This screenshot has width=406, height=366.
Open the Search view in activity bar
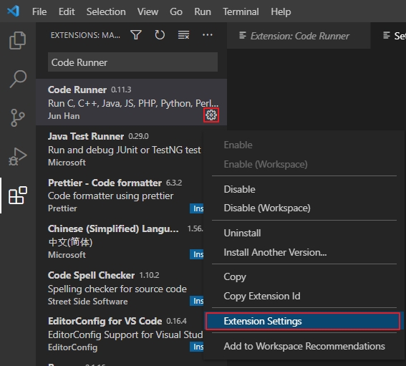pos(18,79)
